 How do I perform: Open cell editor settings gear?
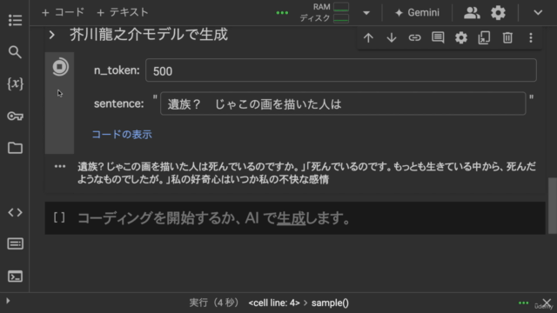click(x=461, y=37)
